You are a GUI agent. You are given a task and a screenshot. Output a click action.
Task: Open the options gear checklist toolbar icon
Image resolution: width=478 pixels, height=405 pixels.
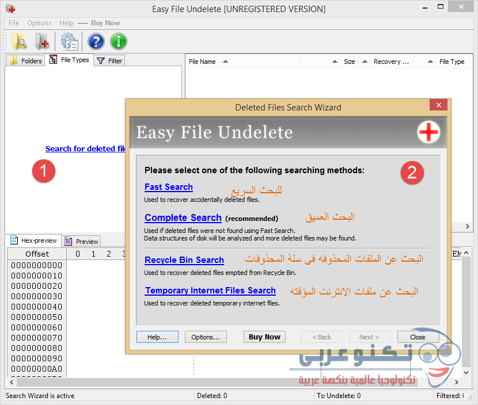pyautogui.click(x=70, y=42)
